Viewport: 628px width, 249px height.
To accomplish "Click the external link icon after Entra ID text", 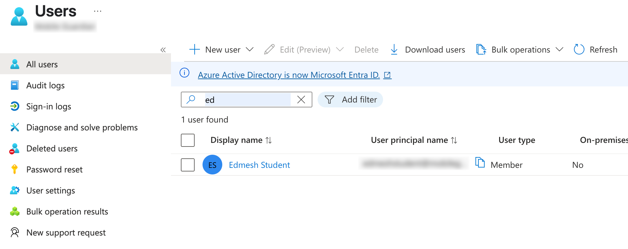I will 388,75.
